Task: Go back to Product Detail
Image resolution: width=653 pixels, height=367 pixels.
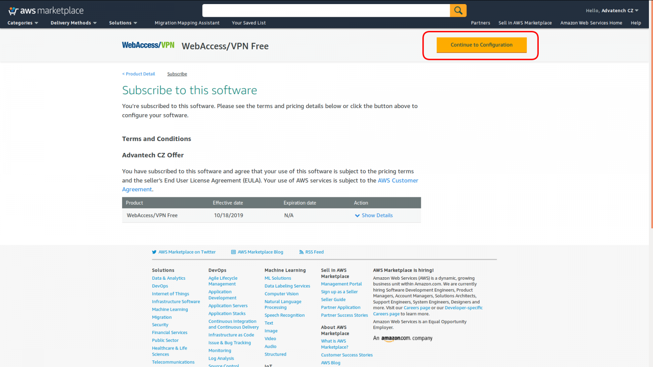Action: (139, 74)
